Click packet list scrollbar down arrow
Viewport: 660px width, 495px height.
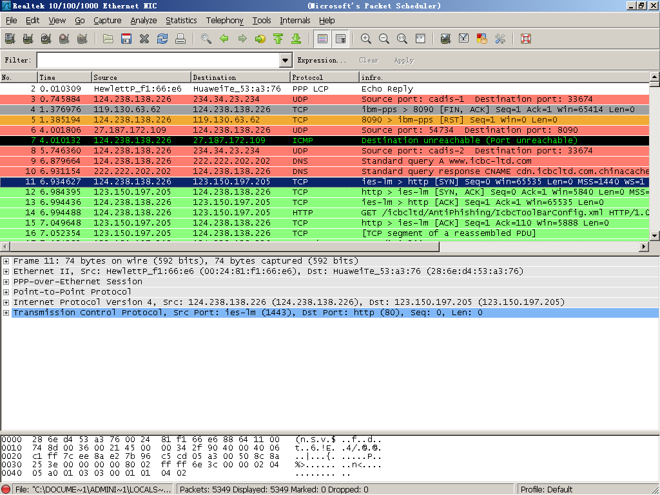(x=654, y=236)
